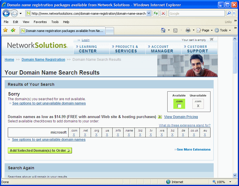Click the X under .org for microsoft
The width and height of the screenshot is (239, 186).
pos(96,135)
